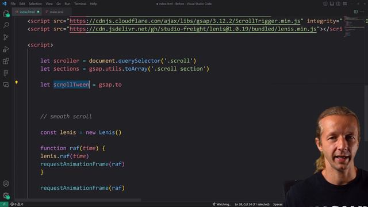Click the querySelector method name

pos(139,61)
